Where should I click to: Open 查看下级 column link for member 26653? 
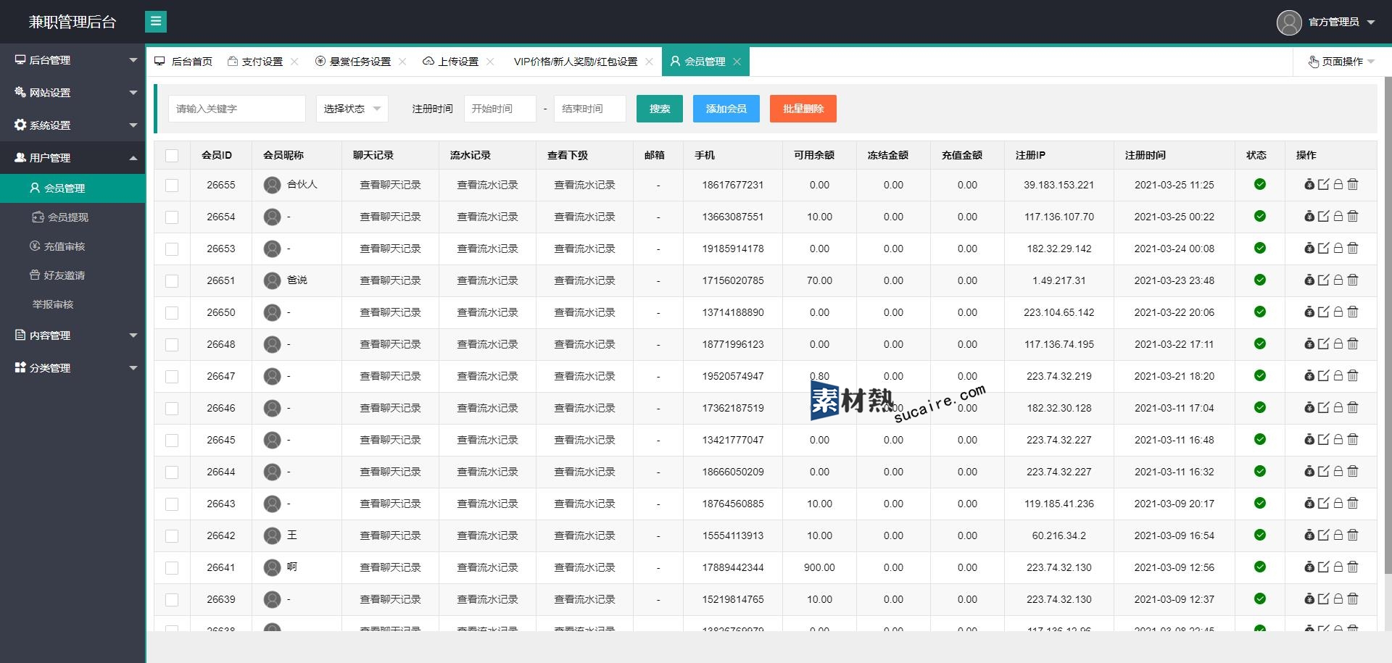tap(585, 249)
